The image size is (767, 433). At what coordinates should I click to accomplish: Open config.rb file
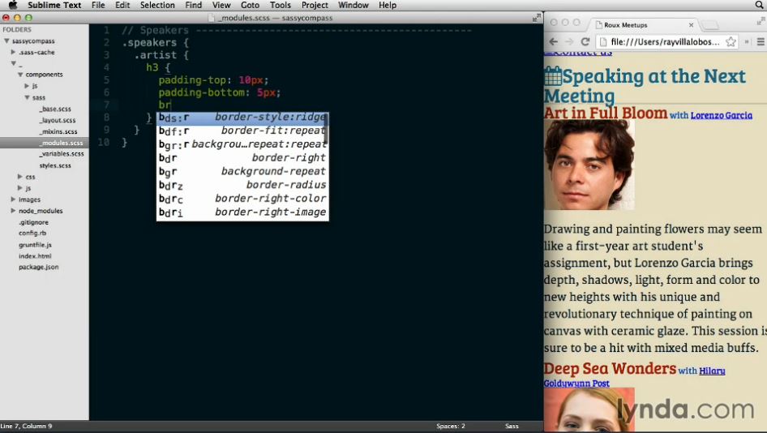[x=32, y=233]
